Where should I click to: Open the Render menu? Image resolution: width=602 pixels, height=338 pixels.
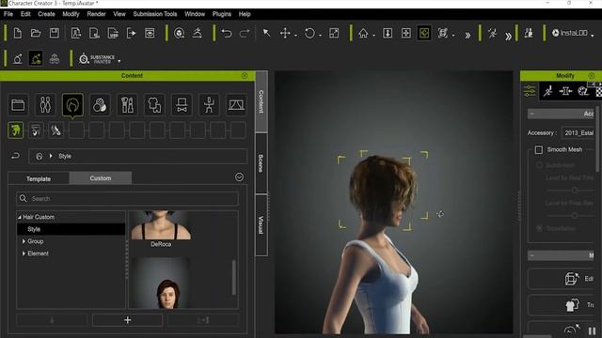pos(96,14)
